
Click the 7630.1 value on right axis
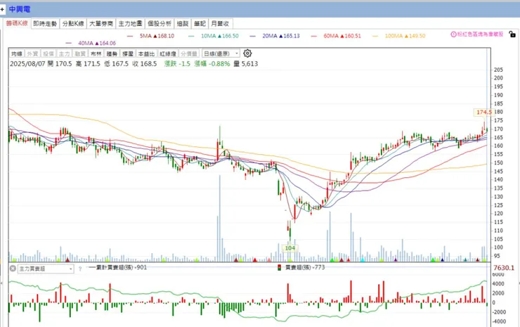click(503, 268)
